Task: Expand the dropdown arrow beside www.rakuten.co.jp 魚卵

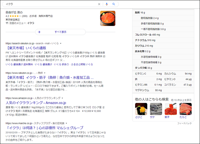Action: point(45,73)
